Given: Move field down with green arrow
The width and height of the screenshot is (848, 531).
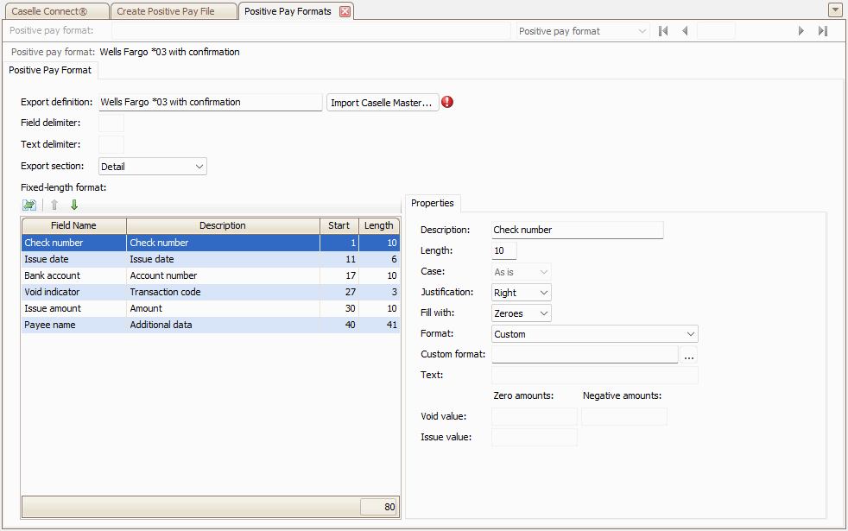Looking at the screenshot, I should click(74, 205).
